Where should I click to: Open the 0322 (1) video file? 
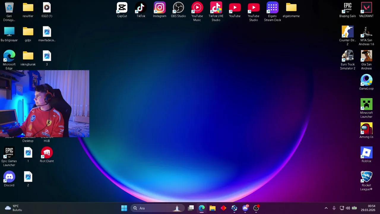[47, 10]
